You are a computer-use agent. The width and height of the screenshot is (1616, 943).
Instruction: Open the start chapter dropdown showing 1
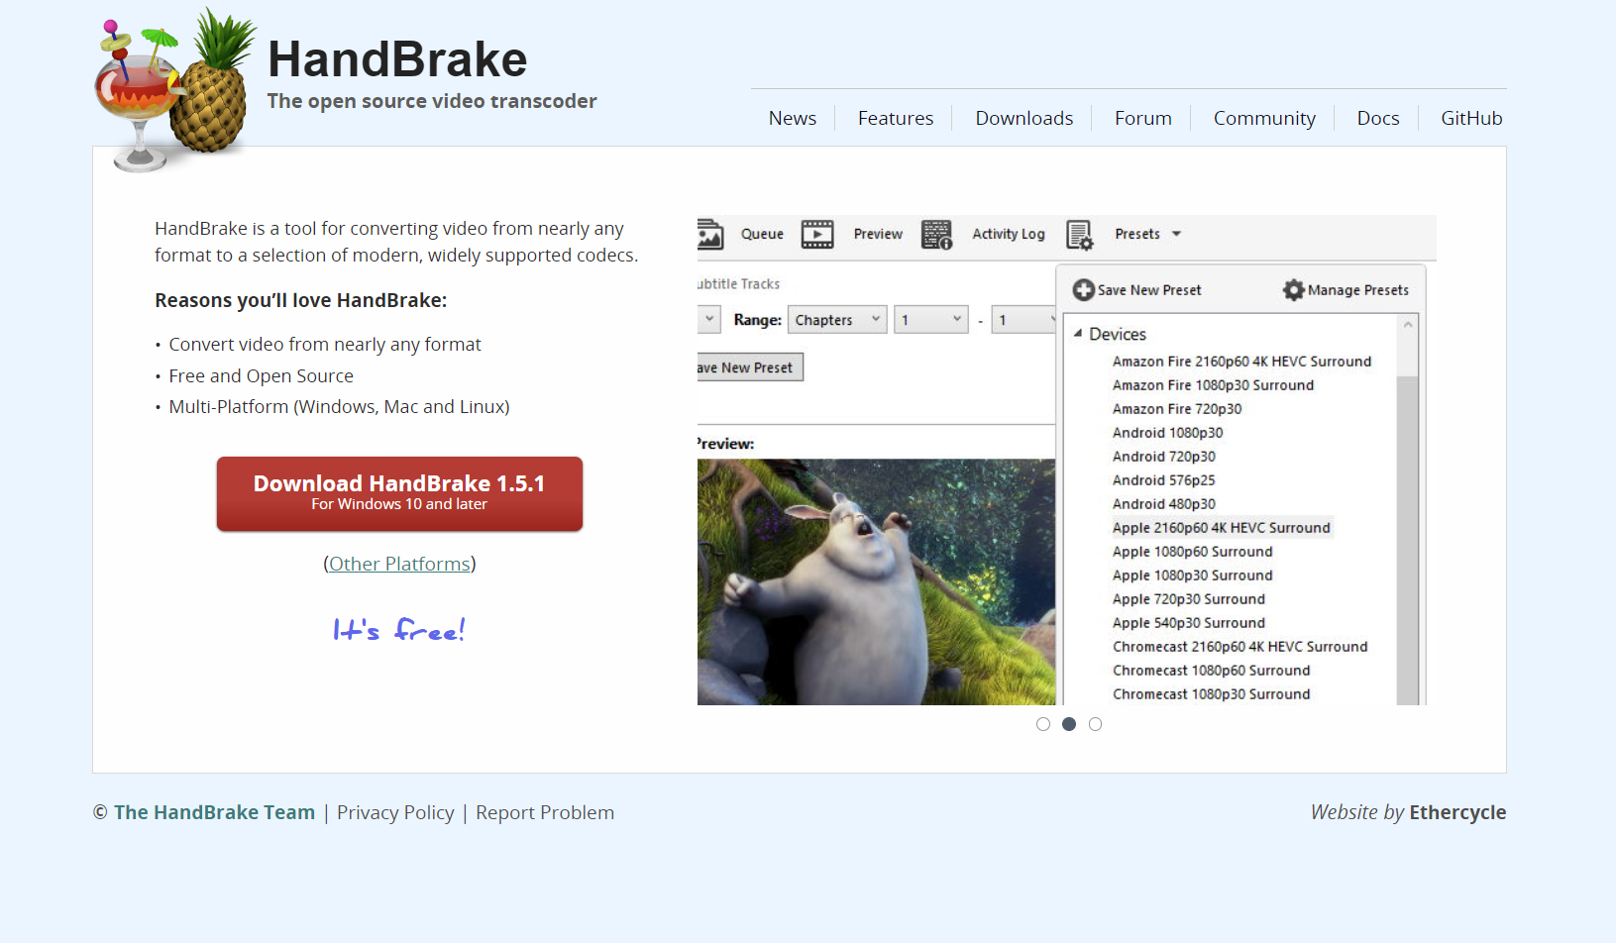[931, 320]
